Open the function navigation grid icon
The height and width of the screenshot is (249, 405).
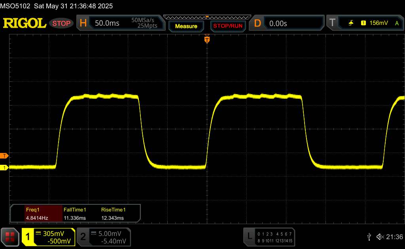pyautogui.click(x=10, y=237)
